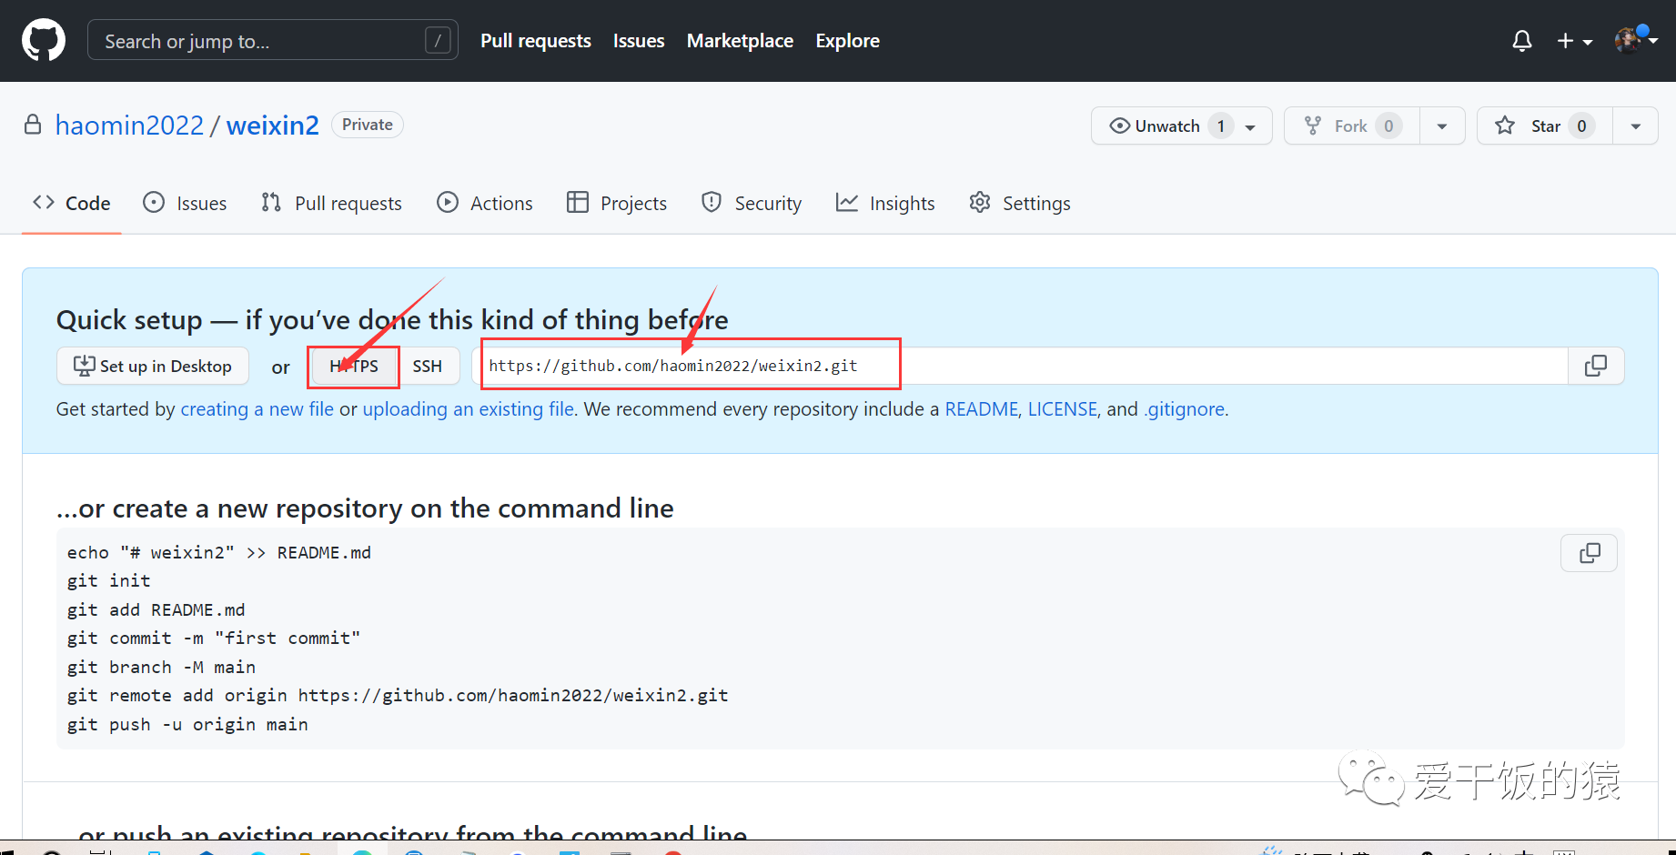Screen dimensions: 1676x855
Task: Click the Fork button
Action: pyautogui.click(x=1351, y=126)
